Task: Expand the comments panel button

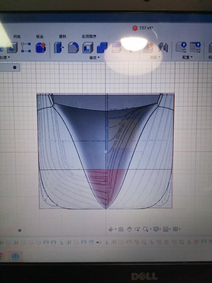Action: coord(20,230)
